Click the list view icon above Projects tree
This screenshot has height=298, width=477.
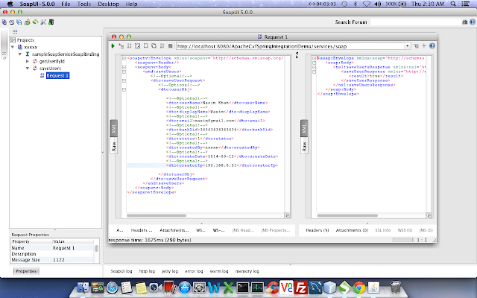[15, 31]
